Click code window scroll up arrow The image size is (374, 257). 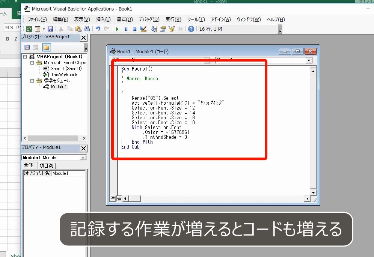click(x=313, y=71)
